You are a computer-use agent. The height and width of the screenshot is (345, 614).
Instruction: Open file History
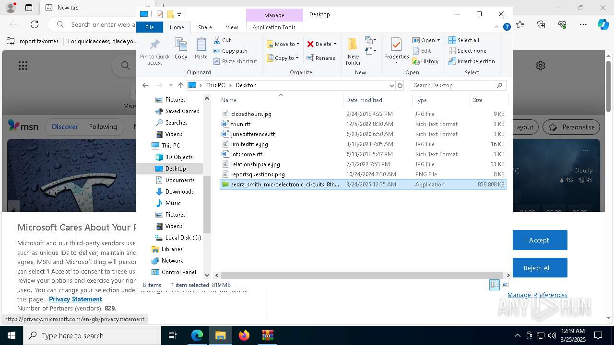tap(425, 61)
